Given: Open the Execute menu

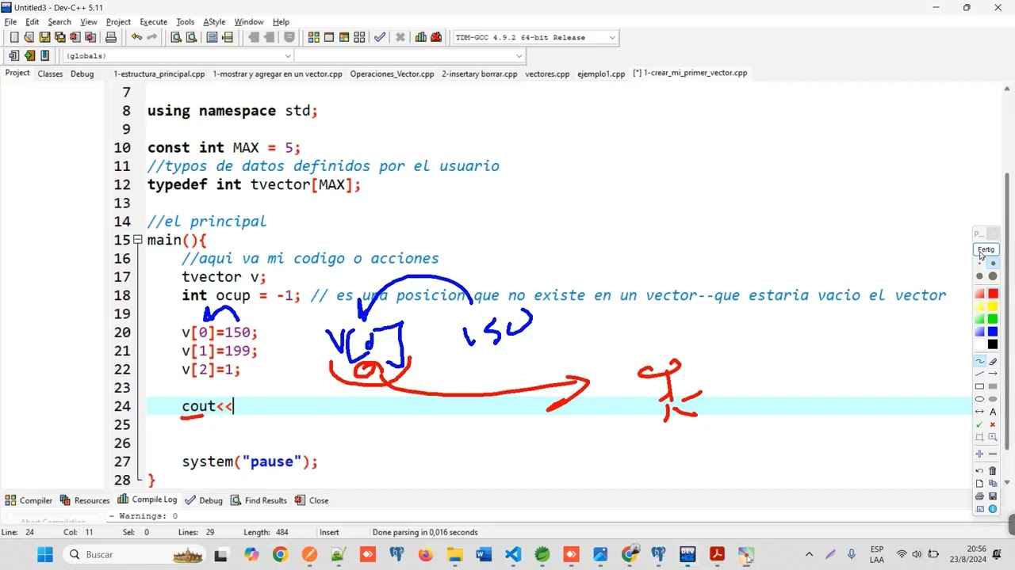Looking at the screenshot, I should pyautogui.click(x=153, y=21).
